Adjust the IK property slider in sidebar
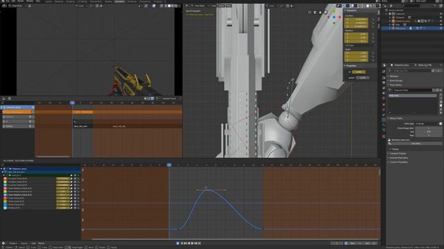Viewport: 444px width, 249px height. [359, 72]
